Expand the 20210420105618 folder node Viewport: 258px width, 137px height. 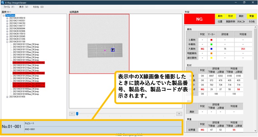coord(7,18)
